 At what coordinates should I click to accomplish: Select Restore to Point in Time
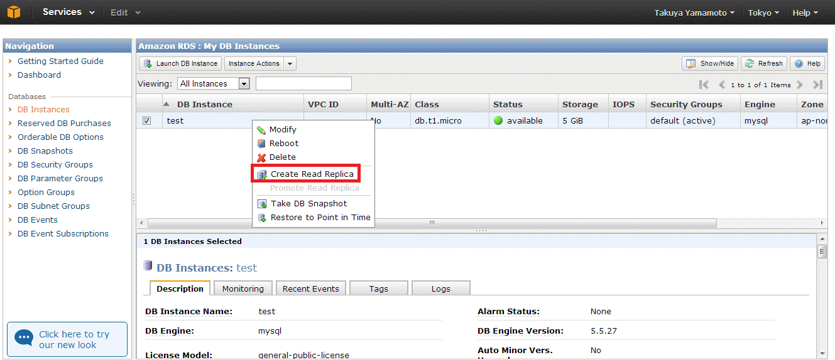(x=320, y=218)
